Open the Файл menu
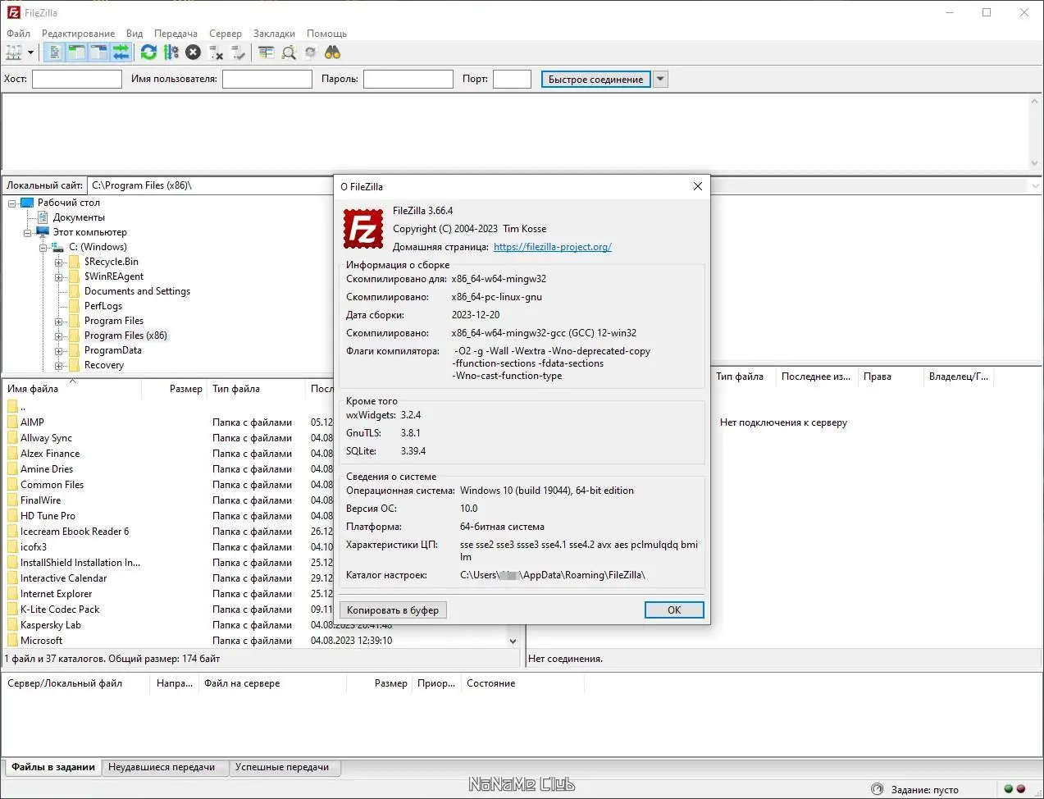Image resolution: width=1044 pixels, height=799 pixels. (18, 34)
